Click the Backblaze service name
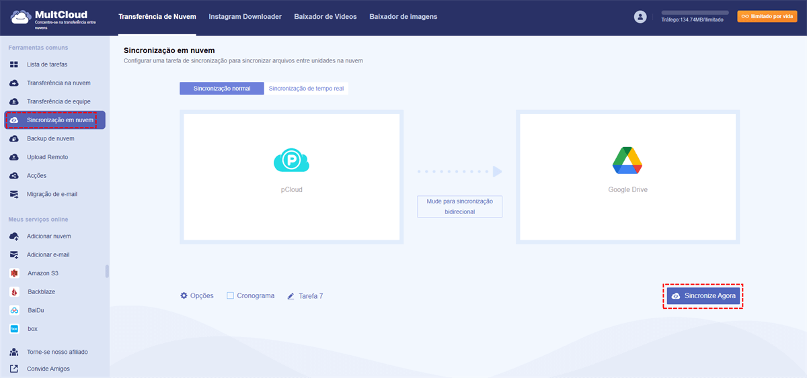This screenshot has width=807, height=378. tap(42, 292)
